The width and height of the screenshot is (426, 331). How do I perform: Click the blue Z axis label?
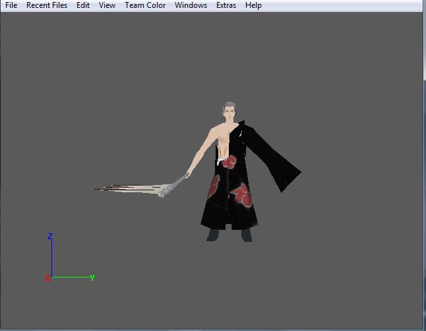(50, 237)
